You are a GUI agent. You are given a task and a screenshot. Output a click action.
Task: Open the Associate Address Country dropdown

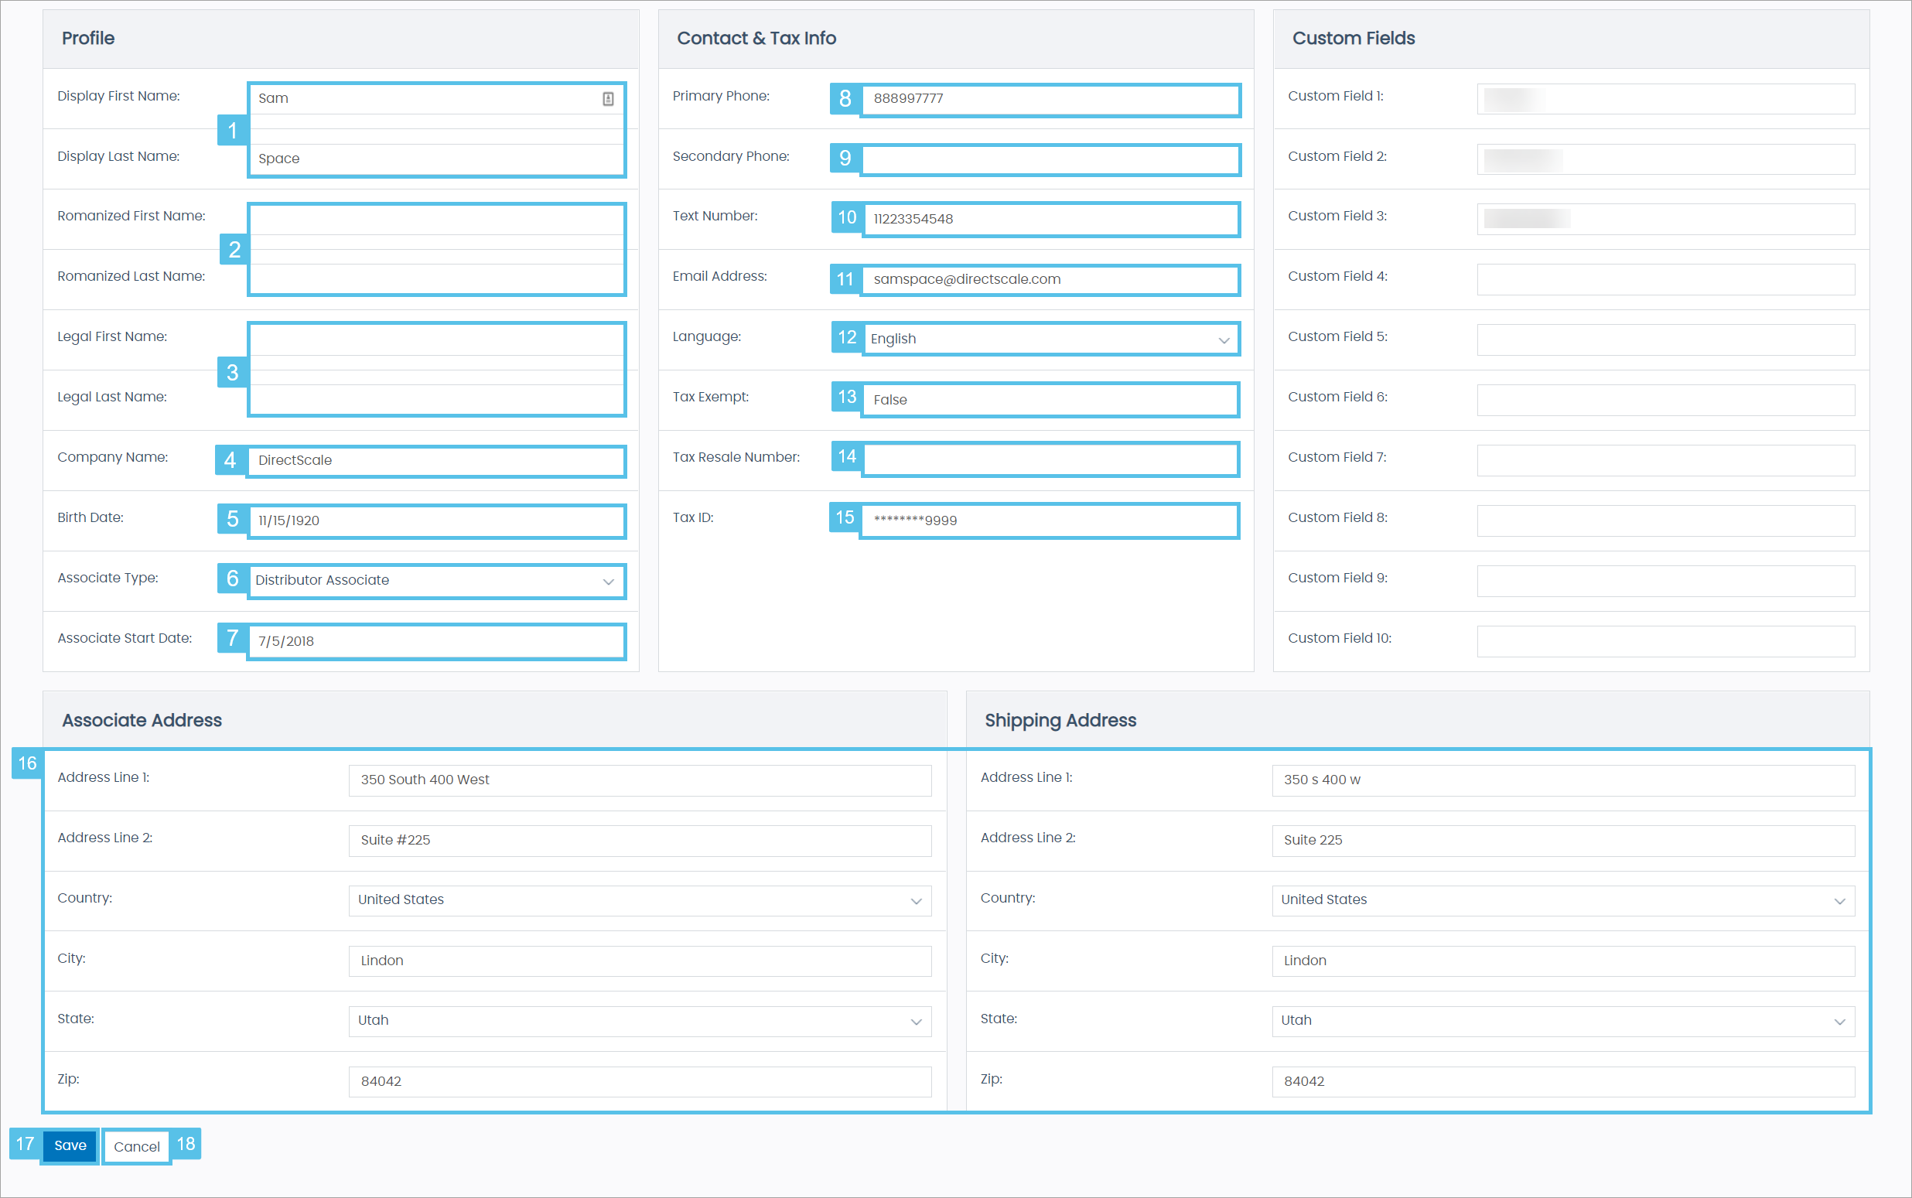point(640,901)
